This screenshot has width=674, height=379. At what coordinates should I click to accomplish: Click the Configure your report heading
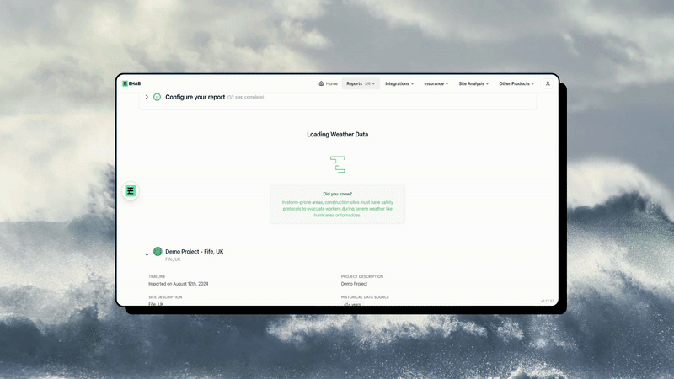click(195, 97)
